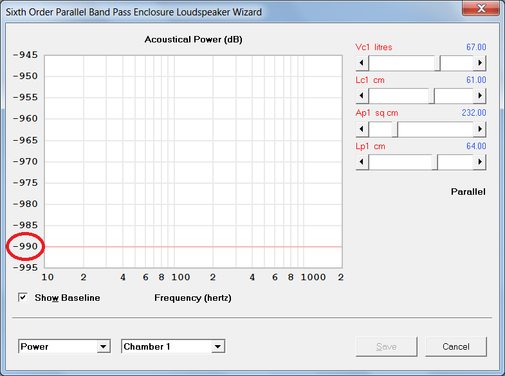Screen dimensions: 505x376
Task: Click the Save button
Action: tap(387, 346)
